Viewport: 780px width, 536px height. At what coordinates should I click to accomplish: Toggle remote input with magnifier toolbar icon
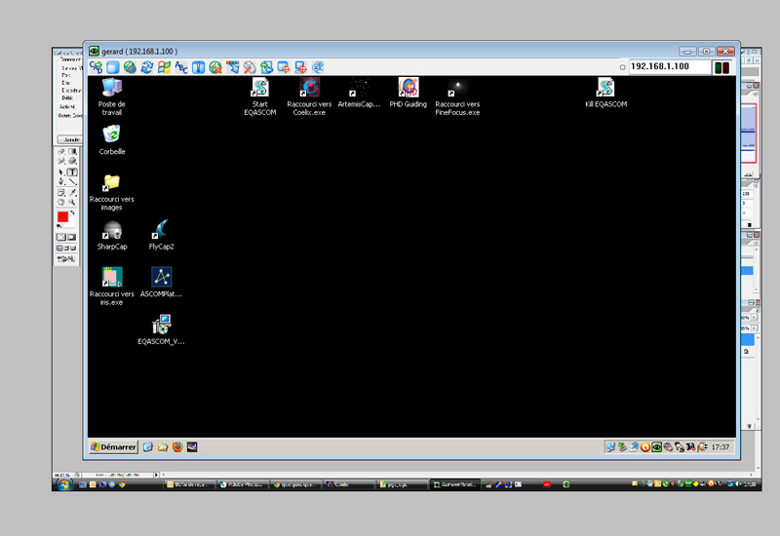click(250, 67)
